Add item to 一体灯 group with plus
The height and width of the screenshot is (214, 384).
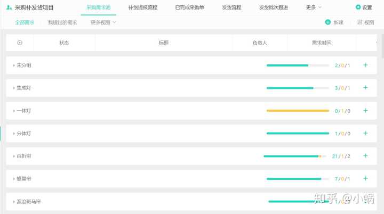point(365,111)
